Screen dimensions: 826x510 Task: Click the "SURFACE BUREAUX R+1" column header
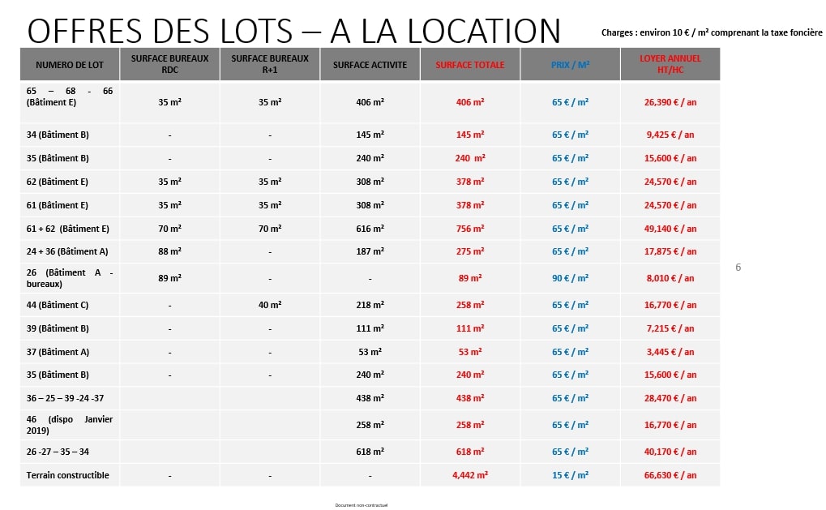pos(270,64)
